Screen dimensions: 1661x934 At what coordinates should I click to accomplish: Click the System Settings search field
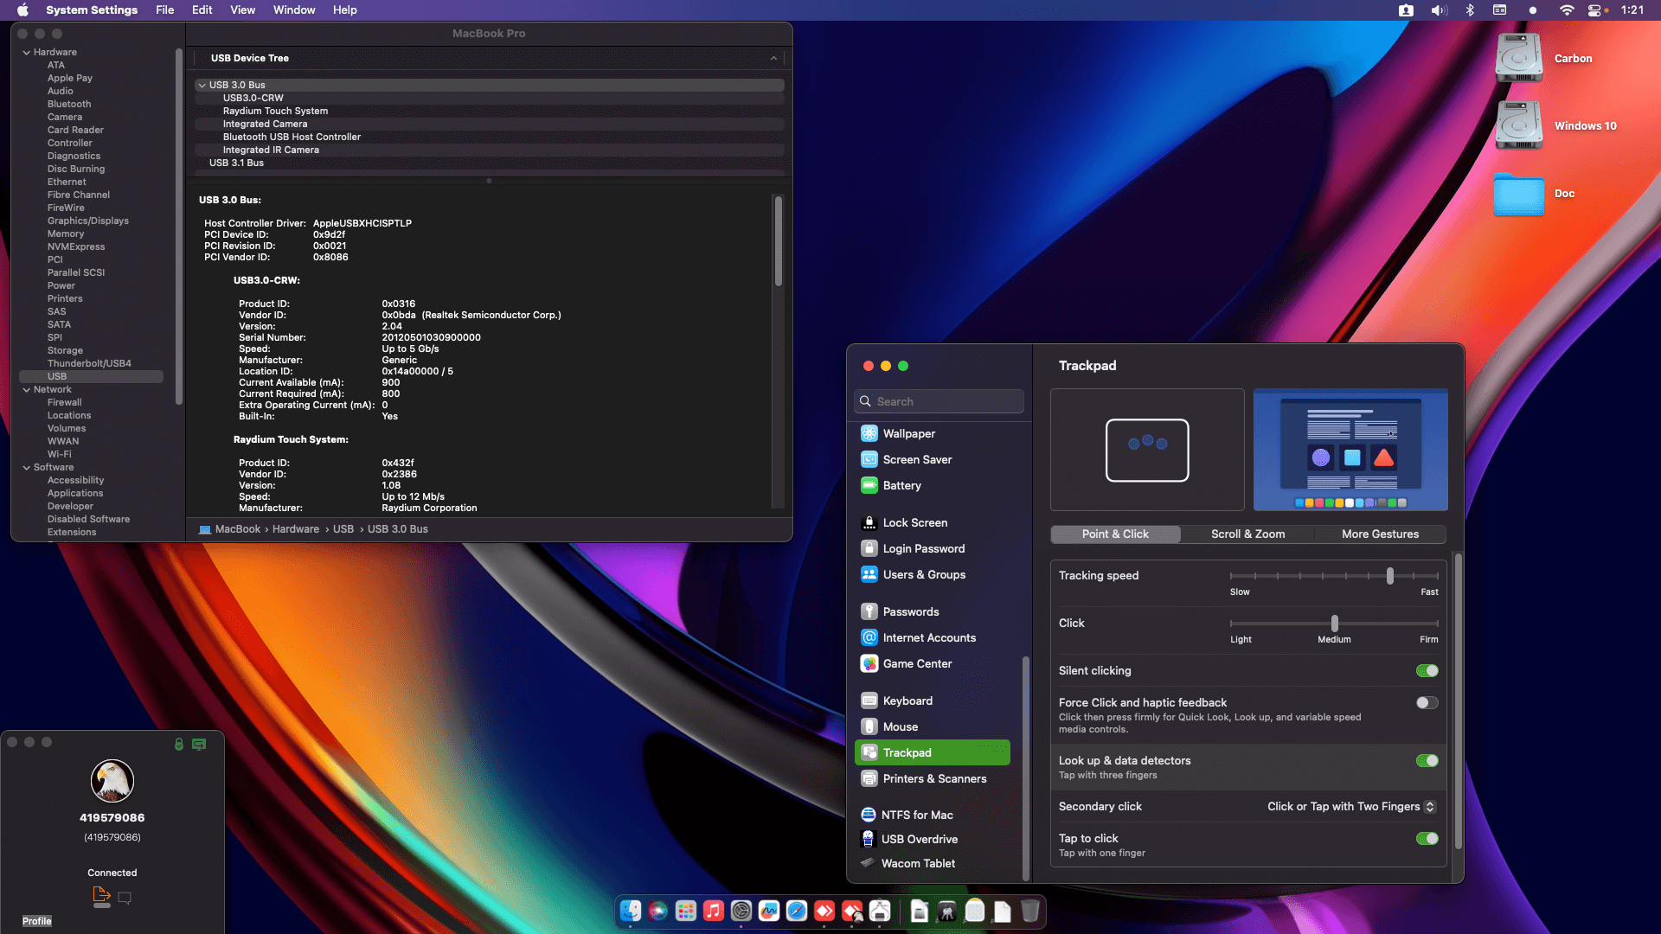939,401
